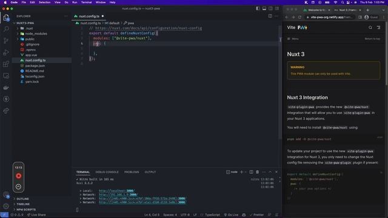Open the Explorer view in activity bar

coord(6,18)
